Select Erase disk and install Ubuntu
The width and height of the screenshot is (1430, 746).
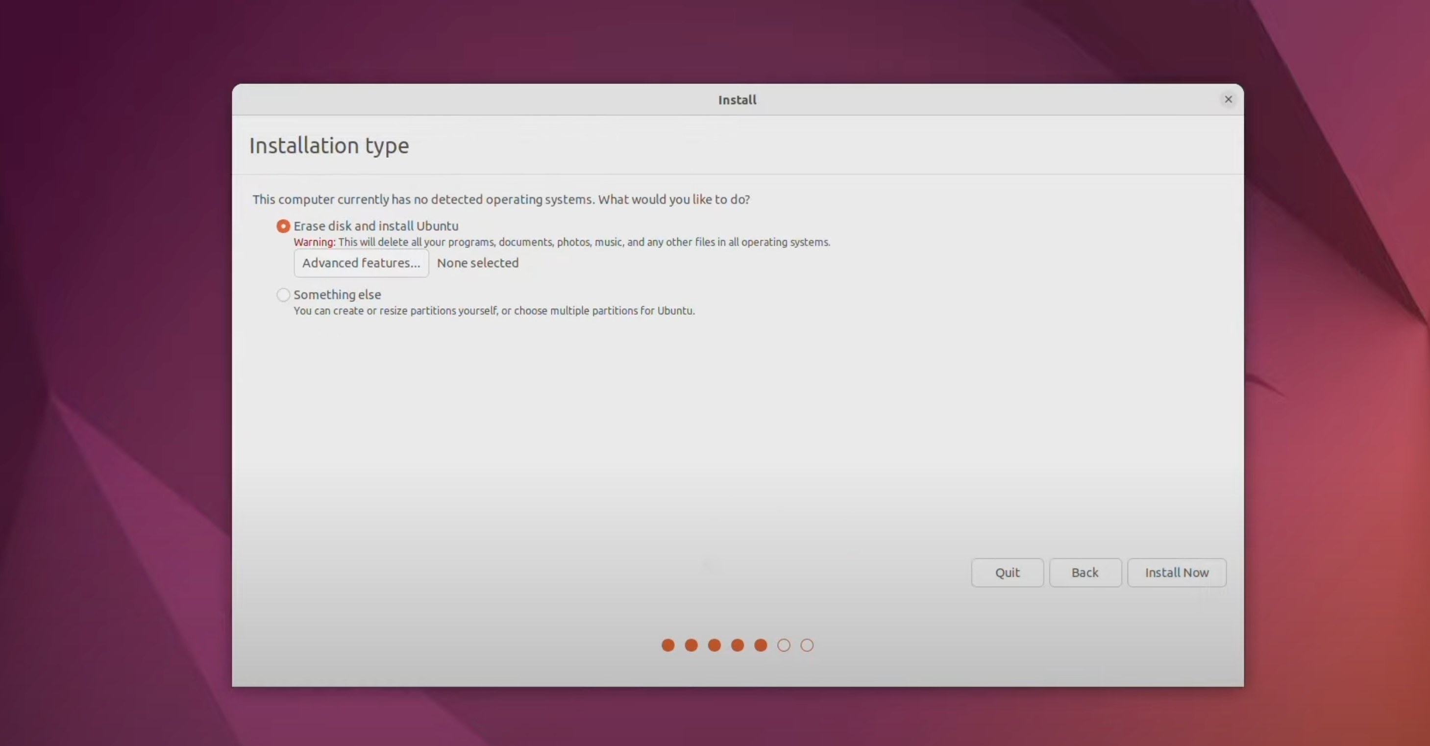click(283, 226)
